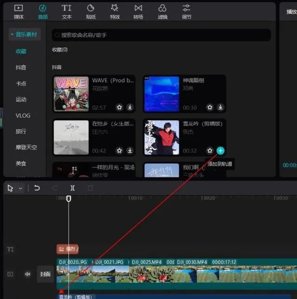Open the 贴纸 stickers tab
Image resolution: width=297 pixels, height=299 pixels.
point(91,12)
